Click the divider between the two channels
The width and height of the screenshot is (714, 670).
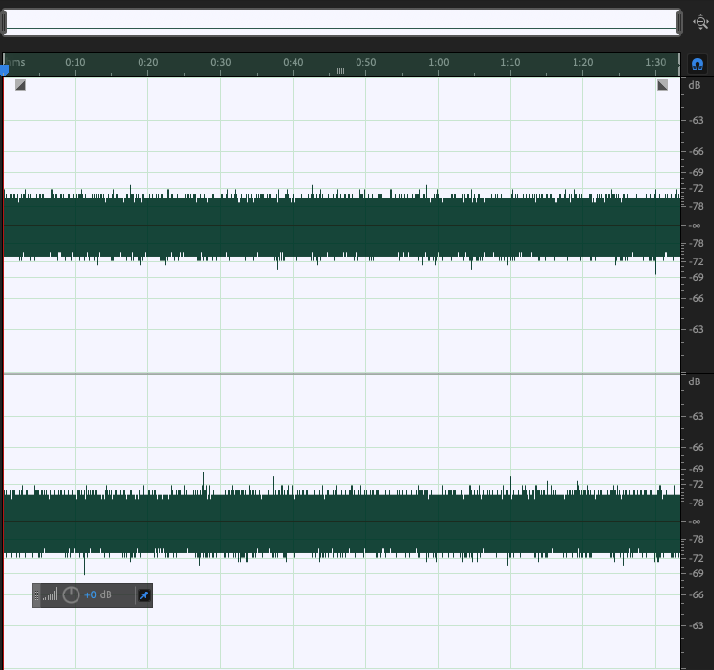tap(341, 373)
